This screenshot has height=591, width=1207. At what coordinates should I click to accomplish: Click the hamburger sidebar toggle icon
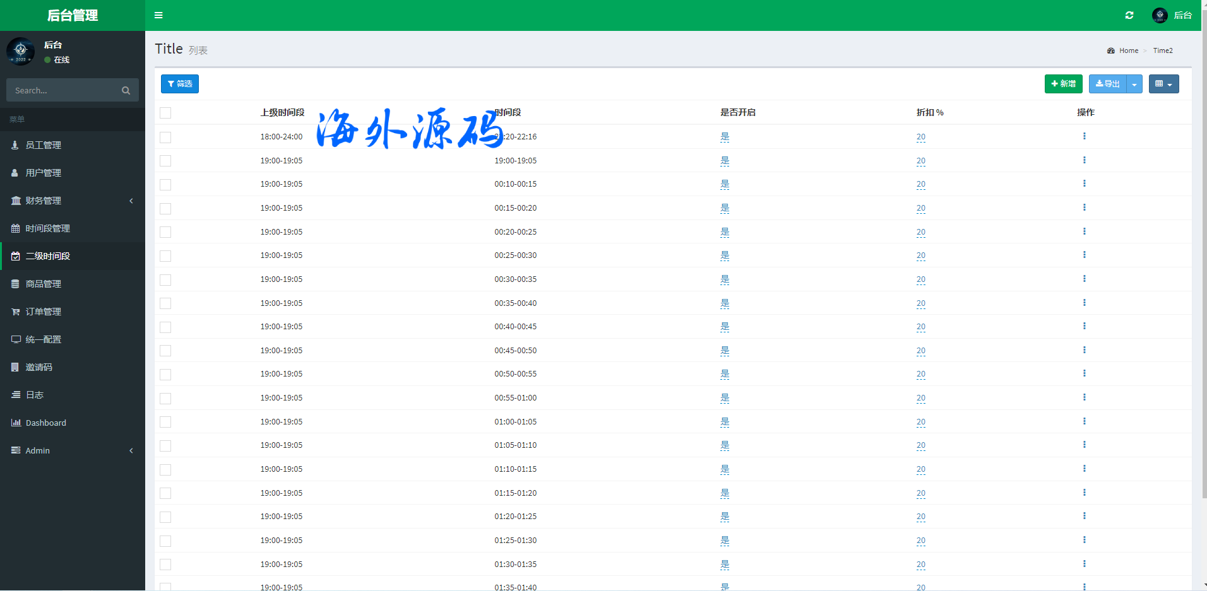point(158,15)
